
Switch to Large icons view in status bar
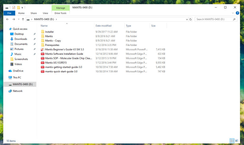point(237,141)
